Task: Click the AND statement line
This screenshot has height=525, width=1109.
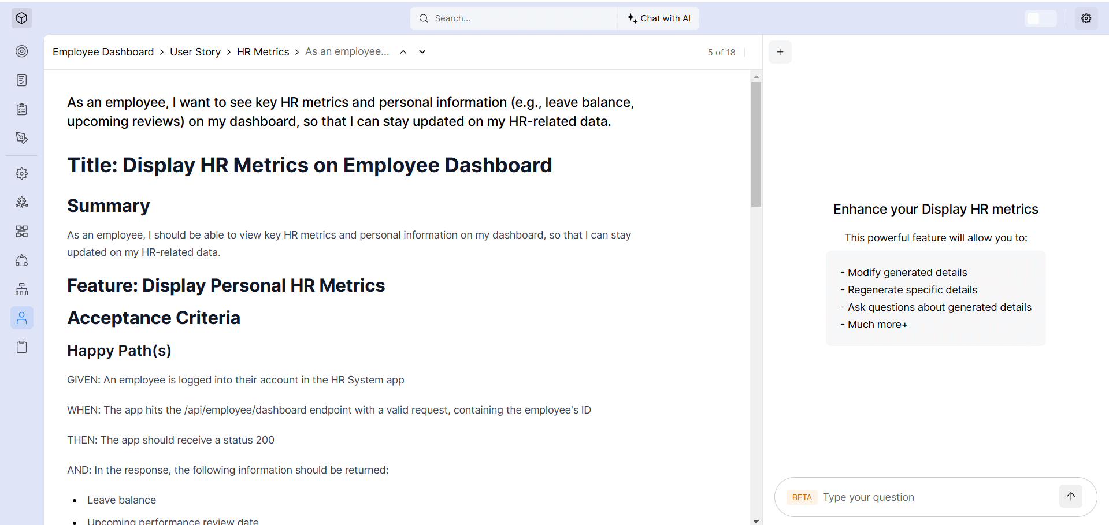Action: pyautogui.click(x=228, y=470)
